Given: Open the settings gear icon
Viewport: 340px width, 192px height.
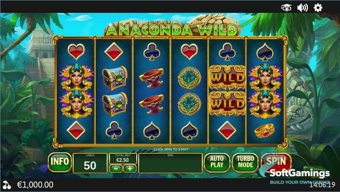Looking at the screenshot, I should point(318,8).
